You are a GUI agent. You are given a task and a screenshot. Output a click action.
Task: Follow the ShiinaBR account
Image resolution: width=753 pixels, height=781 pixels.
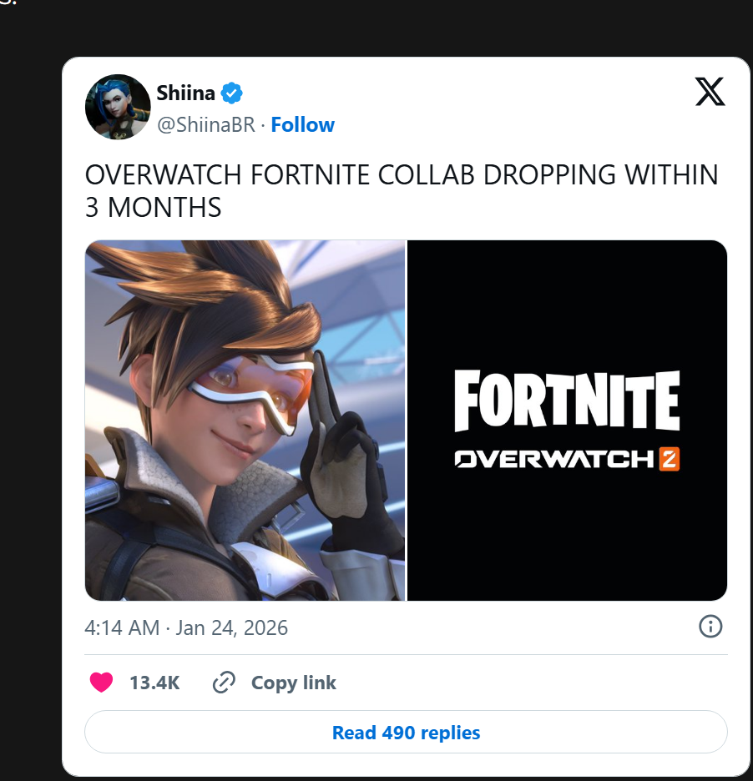pyautogui.click(x=302, y=125)
